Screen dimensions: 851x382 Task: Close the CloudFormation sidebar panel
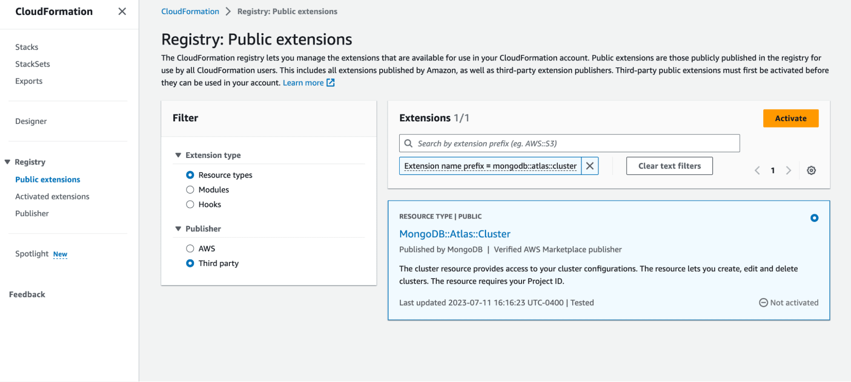click(x=122, y=11)
